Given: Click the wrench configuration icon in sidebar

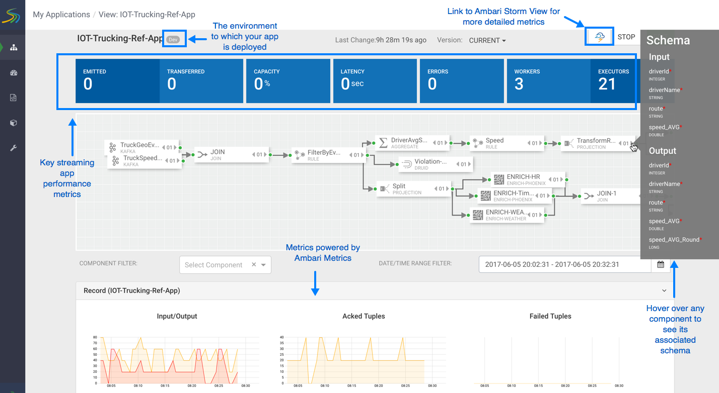Looking at the screenshot, I should click(x=14, y=148).
